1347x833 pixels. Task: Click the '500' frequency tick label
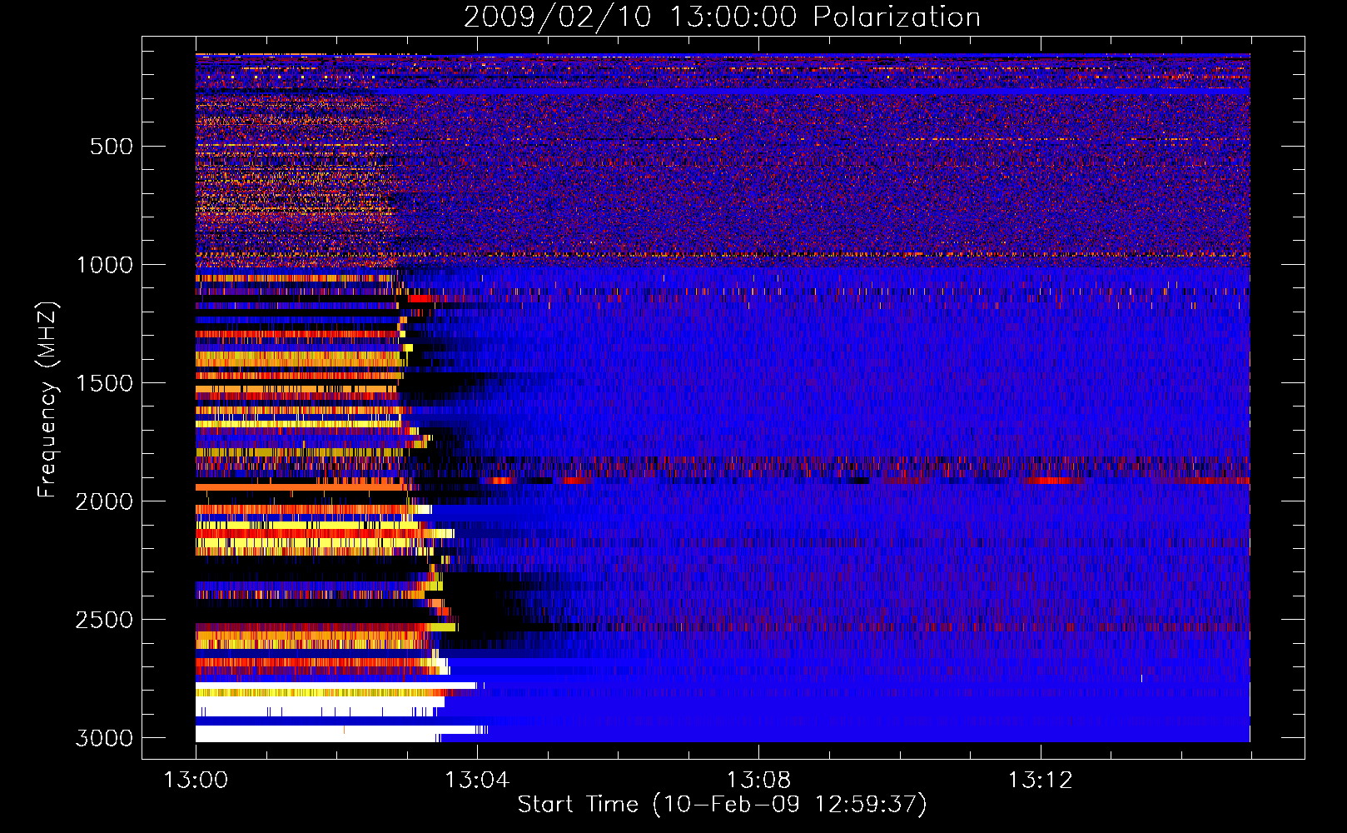(112, 147)
